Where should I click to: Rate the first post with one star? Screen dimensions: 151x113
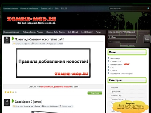(x=5, y=92)
